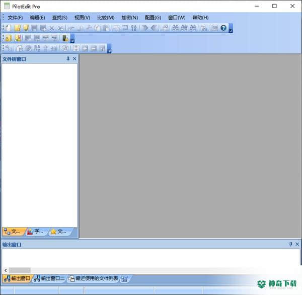Image resolution: width=302 pixels, height=295 pixels.
Task: Click the Save file disk icon
Action: [34, 28]
